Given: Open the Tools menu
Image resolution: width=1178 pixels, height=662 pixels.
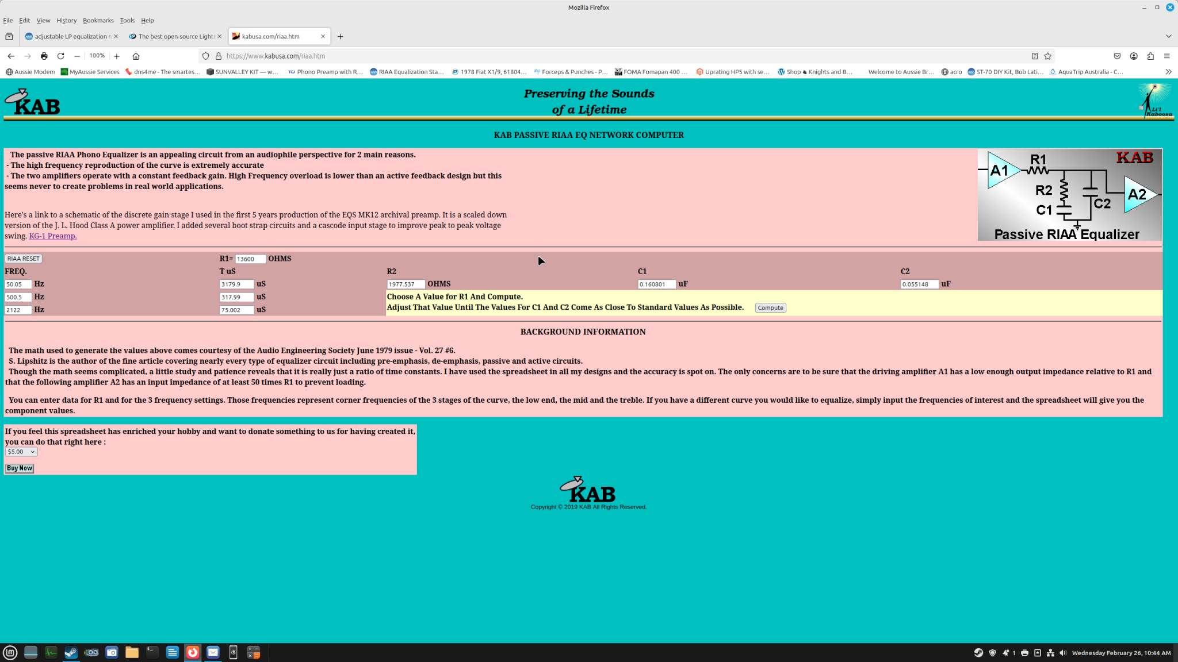Looking at the screenshot, I should (x=127, y=20).
